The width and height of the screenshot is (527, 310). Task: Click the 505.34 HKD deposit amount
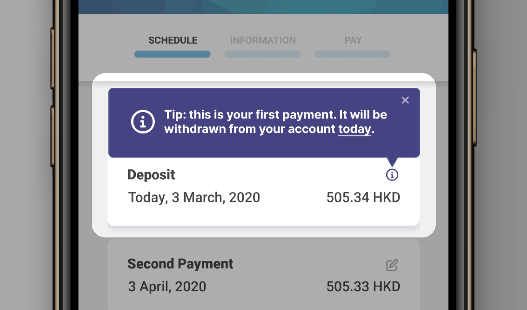point(363,197)
